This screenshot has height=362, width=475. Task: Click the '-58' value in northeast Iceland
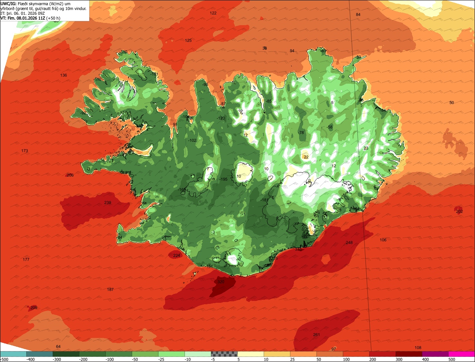point(330,127)
